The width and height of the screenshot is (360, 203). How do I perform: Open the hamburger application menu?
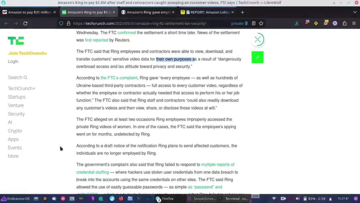(x=354, y=23)
